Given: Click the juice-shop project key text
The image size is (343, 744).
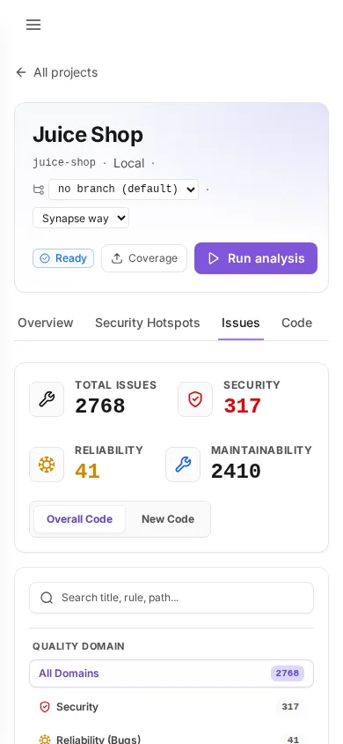Looking at the screenshot, I should [x=64, y=163].
